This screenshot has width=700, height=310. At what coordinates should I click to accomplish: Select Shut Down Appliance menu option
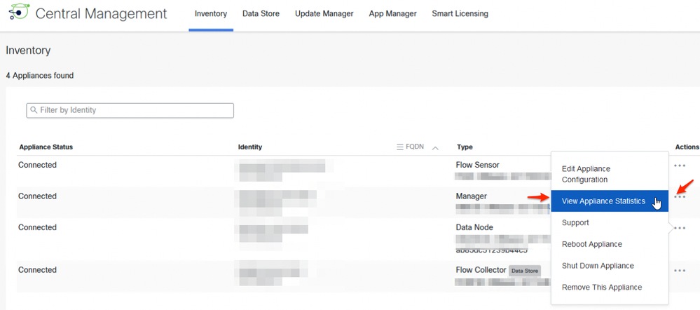point(598,266)
